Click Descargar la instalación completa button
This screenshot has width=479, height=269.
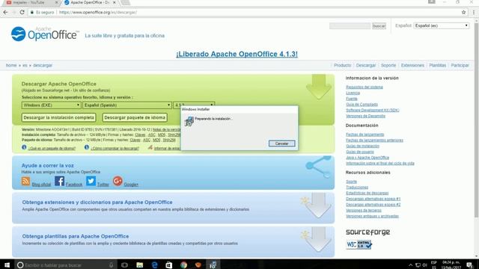point(58,117)
